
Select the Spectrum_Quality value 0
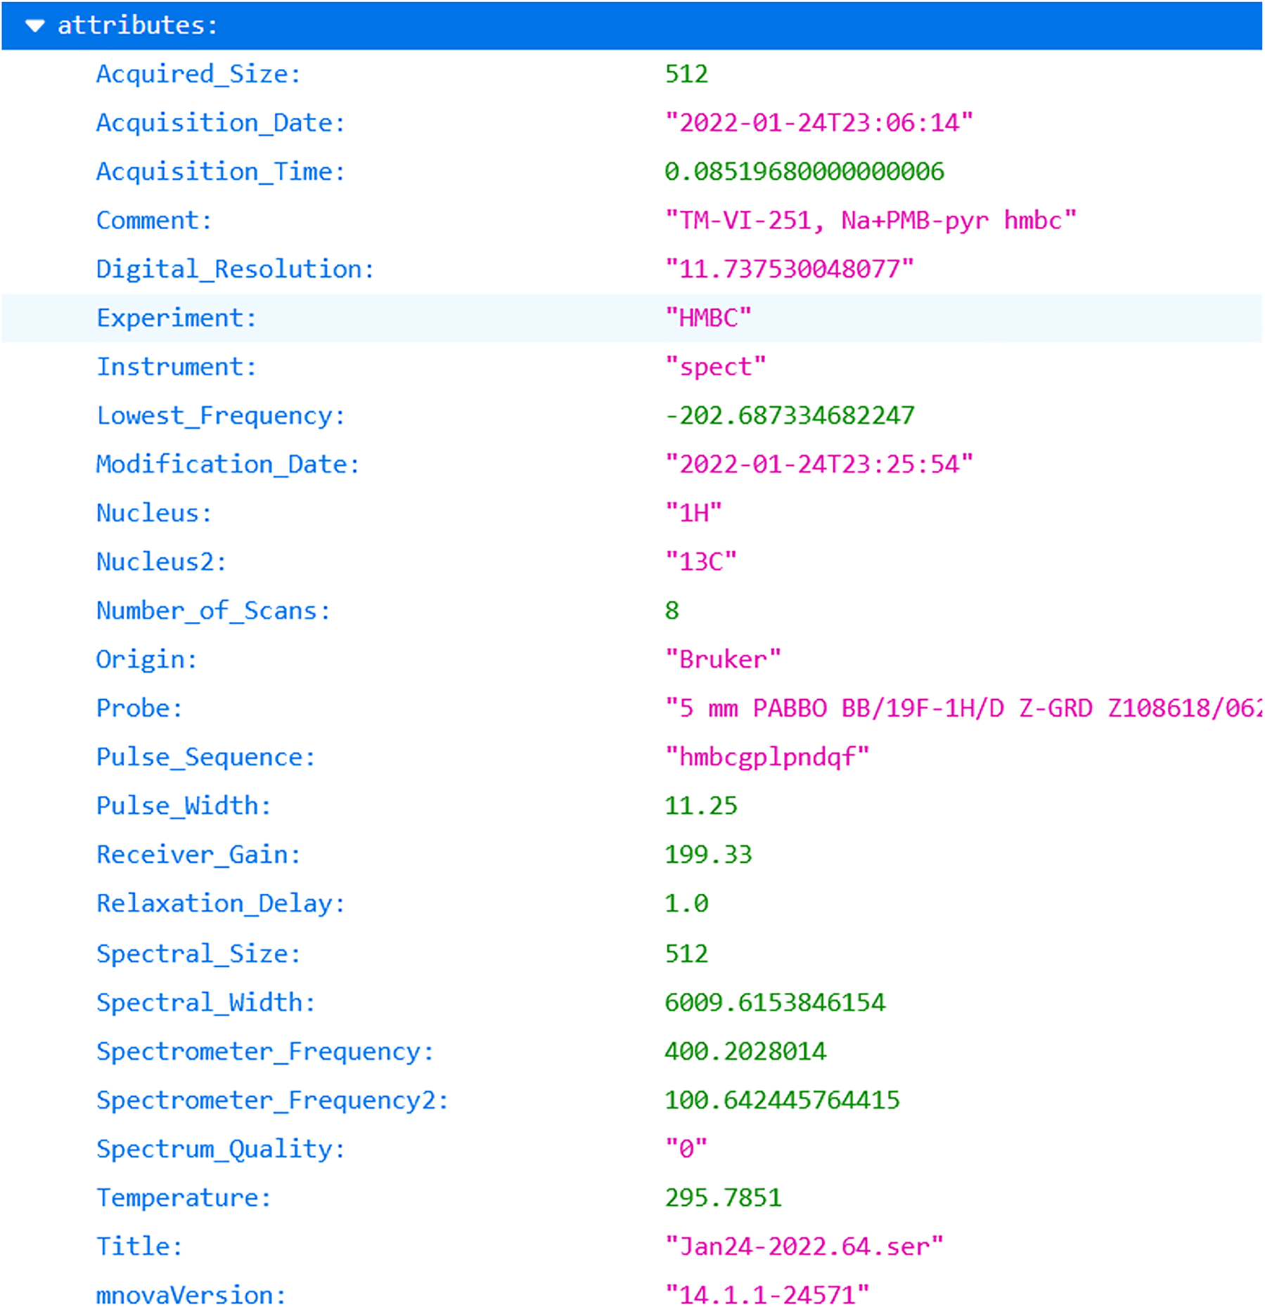tap(686, 1148)
